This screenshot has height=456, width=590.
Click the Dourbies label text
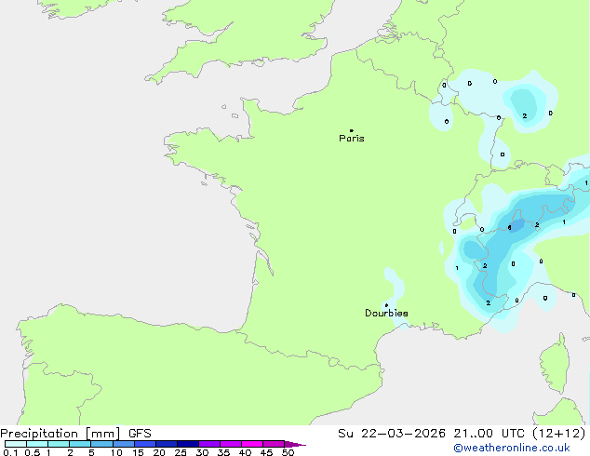(x=386, y=313)
